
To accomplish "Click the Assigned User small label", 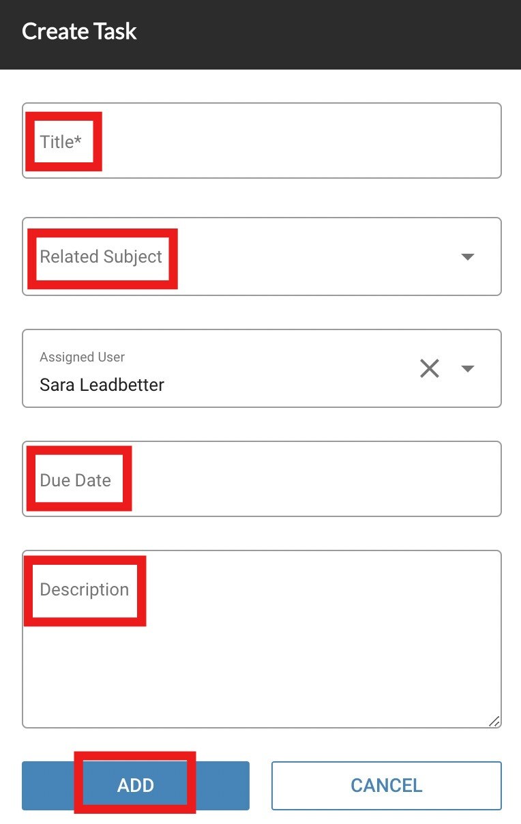I will point(83,357).
